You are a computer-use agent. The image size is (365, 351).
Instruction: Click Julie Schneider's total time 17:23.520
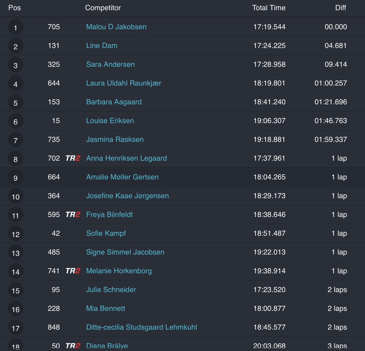[x=269, y=290]
